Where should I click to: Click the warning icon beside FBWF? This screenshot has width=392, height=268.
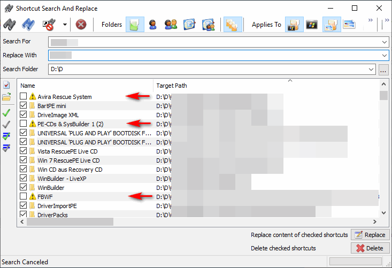(33, 196)
